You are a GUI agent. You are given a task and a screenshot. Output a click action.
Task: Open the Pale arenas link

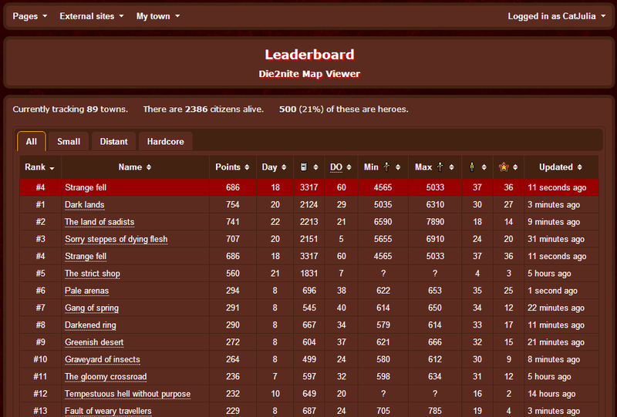86,291
